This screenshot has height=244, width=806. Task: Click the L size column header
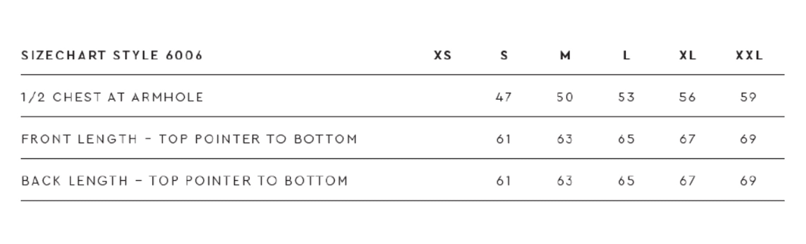626,56
